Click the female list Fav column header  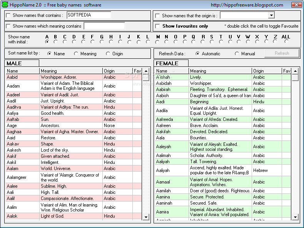coord(287,71)
